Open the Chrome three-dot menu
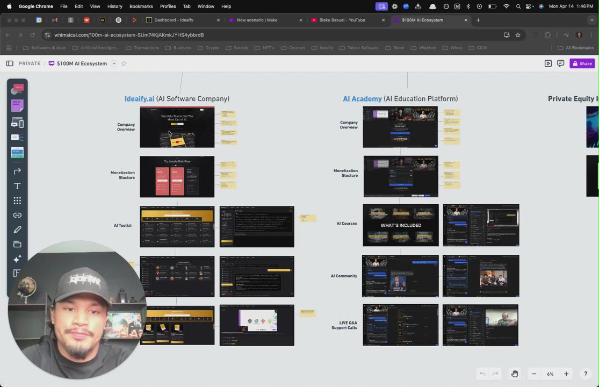599x387 pixels. click(x=591, y=35)
